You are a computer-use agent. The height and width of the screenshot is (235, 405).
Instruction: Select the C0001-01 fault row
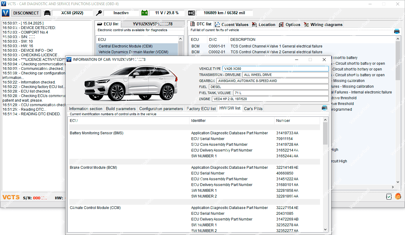click(292, 46)
